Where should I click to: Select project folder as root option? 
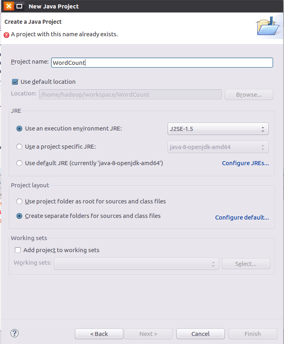(19, 201)
